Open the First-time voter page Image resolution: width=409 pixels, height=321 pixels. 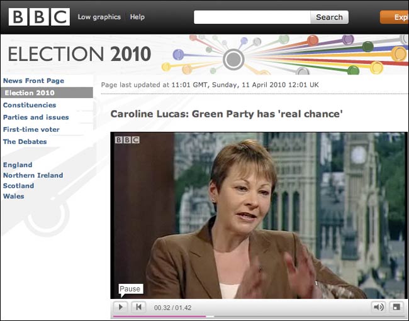click(31, 129)
